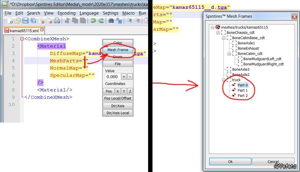300x172 pixels.
Task: Click the Enum button in the popup
Action: [x=118, y=57]
